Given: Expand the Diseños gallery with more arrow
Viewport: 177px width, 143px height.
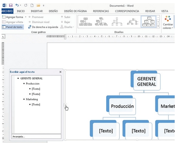Looking at the screenshot, I should click(158, 26).
